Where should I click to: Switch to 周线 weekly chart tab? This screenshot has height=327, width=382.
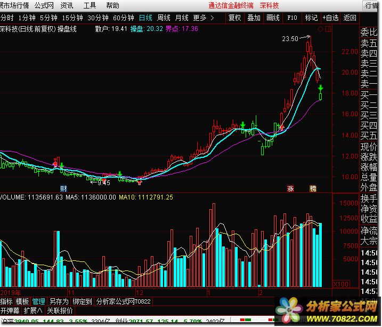click(164, 18)
